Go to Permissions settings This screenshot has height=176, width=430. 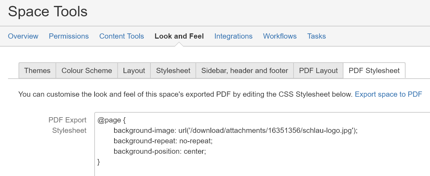tap(69, 36)
